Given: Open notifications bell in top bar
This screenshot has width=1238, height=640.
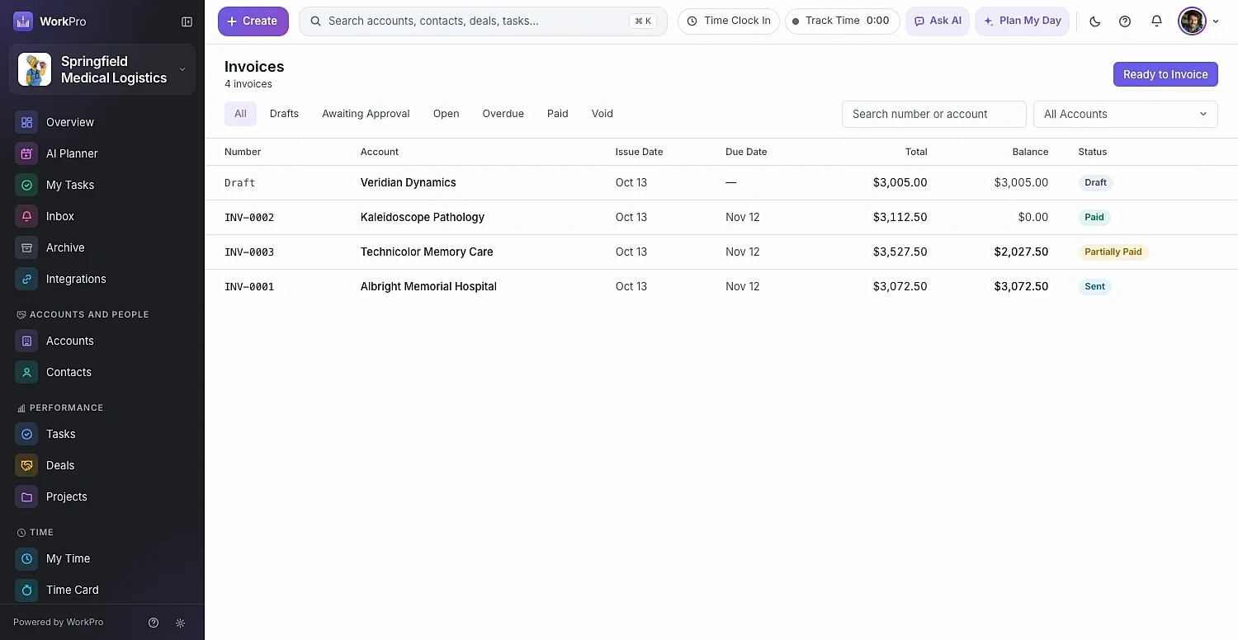Looking at the screenshot, I should point(1156,21).
